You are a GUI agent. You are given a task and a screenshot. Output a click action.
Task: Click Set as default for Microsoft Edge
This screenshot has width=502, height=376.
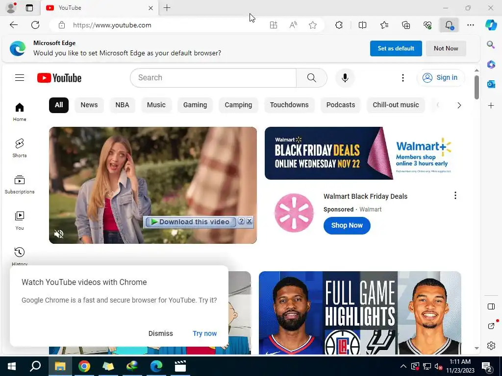396,48
